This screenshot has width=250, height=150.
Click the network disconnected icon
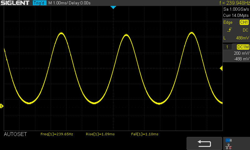pyautogui.click(x=229, y=147)
